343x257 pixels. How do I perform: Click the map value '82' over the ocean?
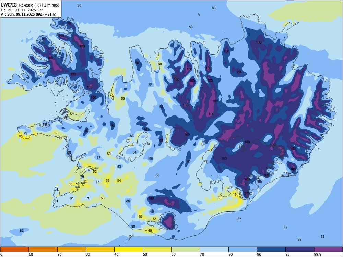pyautogui.click(x=21, y=230)
